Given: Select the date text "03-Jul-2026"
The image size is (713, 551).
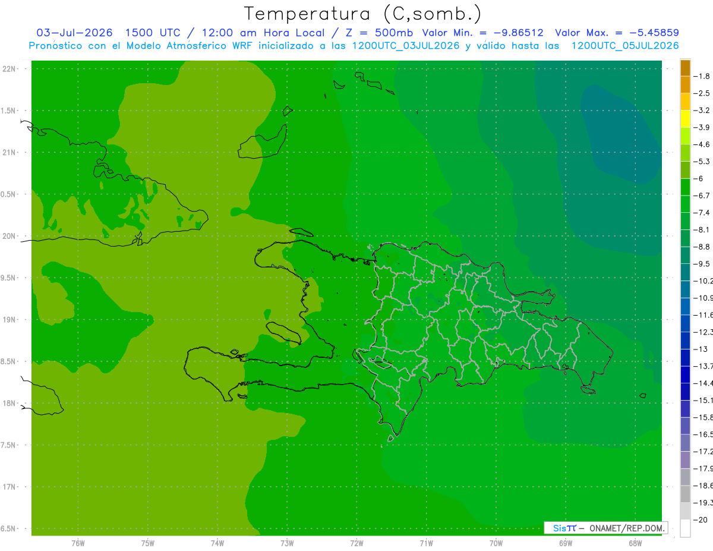Looking at the screenshot, I should click(x=75, y=33).
